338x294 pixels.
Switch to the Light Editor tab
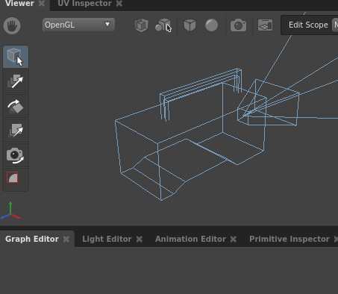pos(107,239)
